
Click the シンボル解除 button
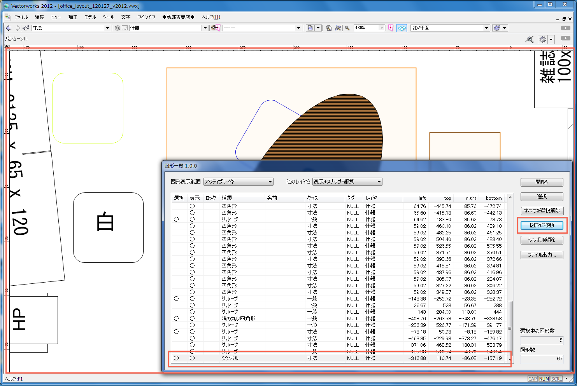coord(542,240)
